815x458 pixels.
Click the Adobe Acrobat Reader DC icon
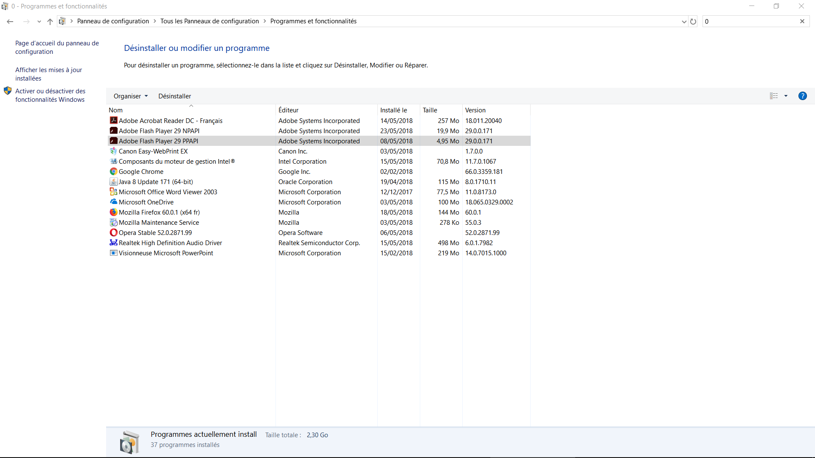[x=113, y=120]
